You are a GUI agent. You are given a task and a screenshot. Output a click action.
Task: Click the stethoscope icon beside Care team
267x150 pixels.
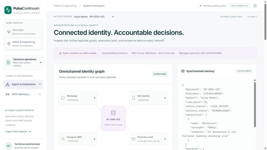pyautogui.click(x=9, y=32)
